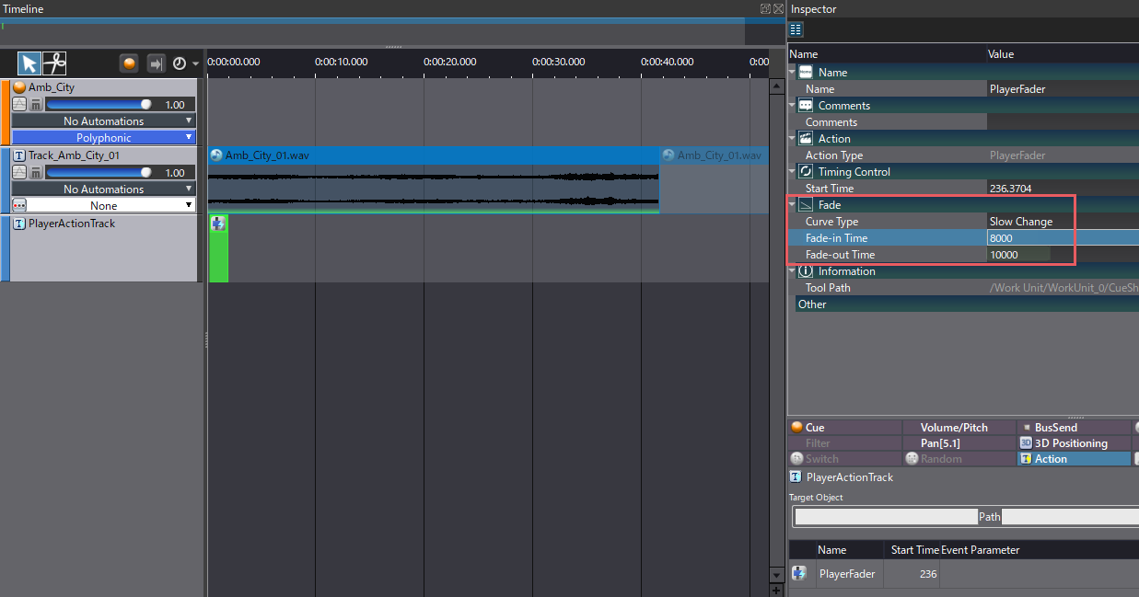This screenshot has height=597, width=1139.
Task: Select the scissors cut tool
Action: click(54, 63)
